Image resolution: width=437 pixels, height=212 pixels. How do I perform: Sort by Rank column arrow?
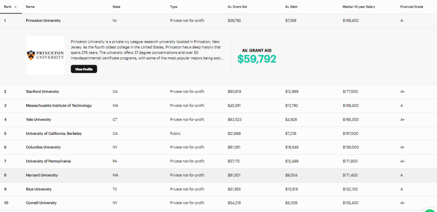coord(15,7)
